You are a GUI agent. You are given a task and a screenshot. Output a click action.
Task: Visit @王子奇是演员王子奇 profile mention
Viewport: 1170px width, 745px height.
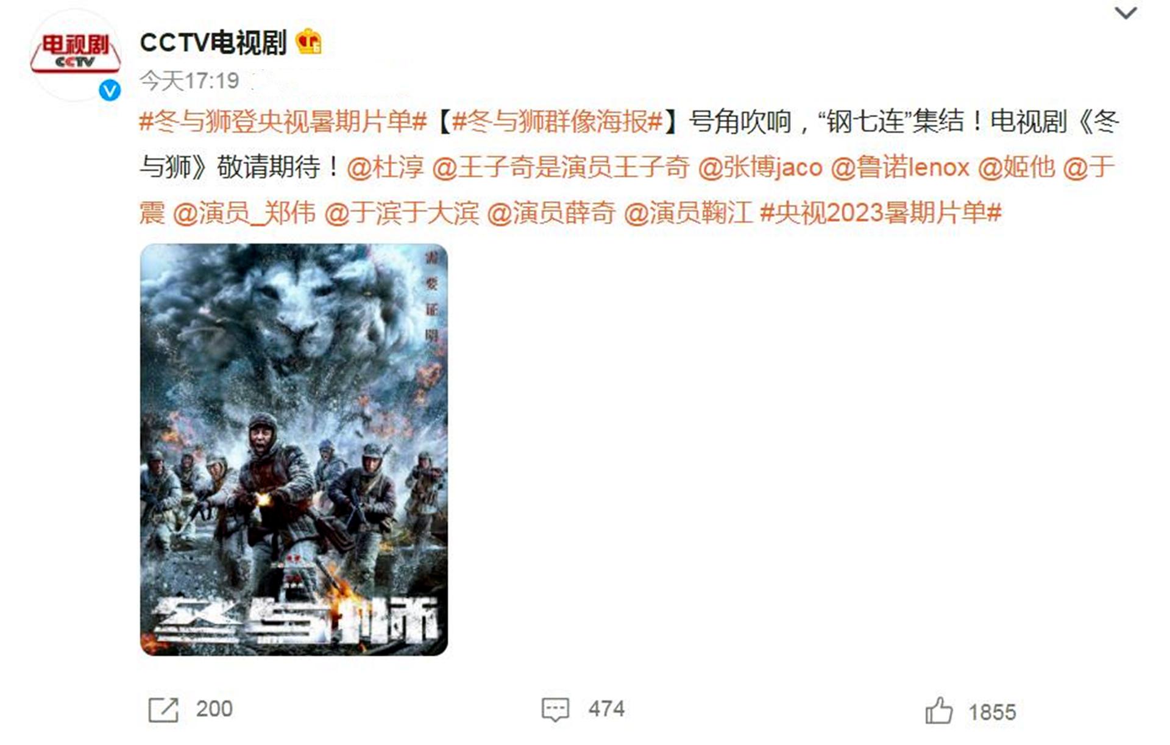pos(561,167)
